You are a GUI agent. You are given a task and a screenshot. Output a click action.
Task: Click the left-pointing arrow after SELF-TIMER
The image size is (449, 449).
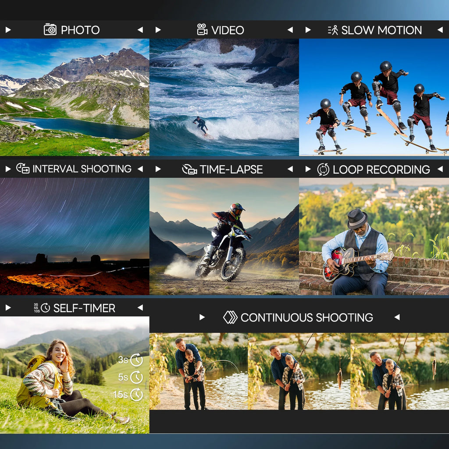point(140,307)
